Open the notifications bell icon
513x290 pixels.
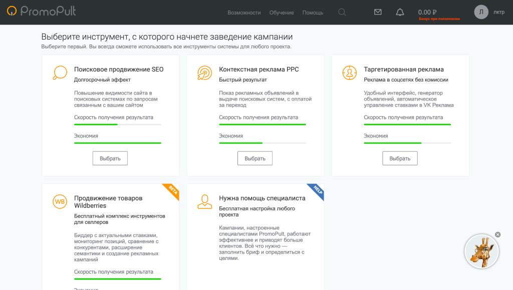point(400,12)
